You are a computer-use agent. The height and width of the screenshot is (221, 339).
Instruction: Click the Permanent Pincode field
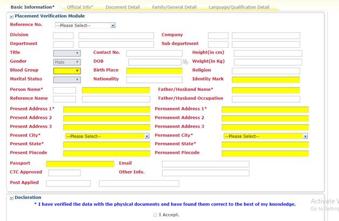(x=265, y=154)
